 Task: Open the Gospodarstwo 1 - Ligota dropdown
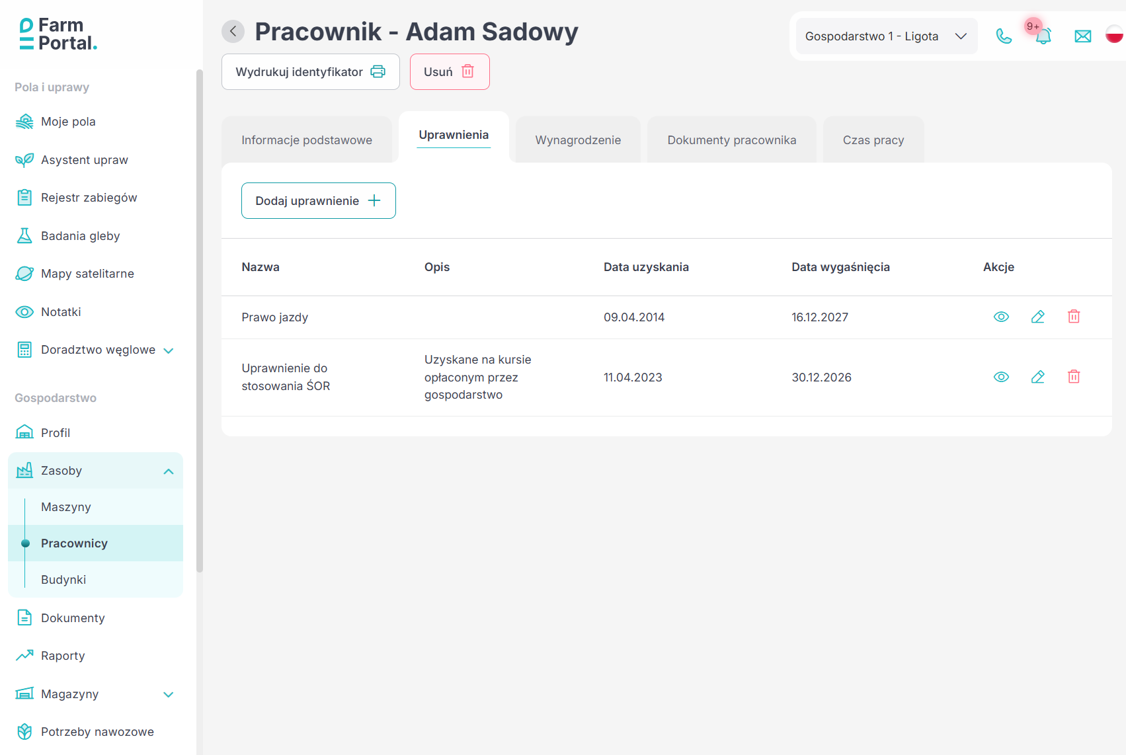click(885, 36)
